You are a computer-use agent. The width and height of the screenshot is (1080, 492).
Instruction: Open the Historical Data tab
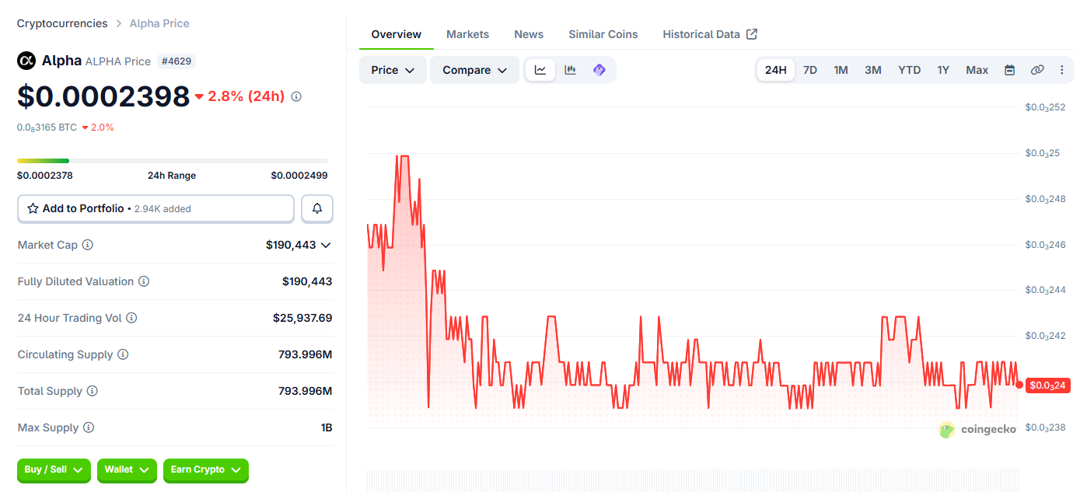click(x=710, y=34)
